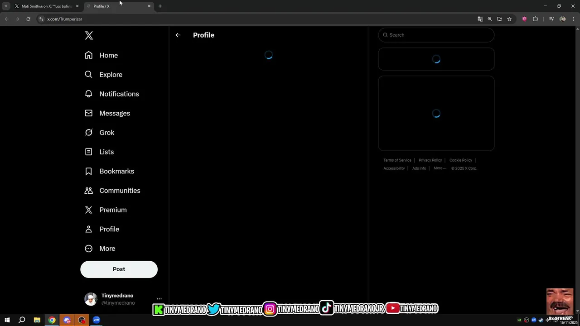This screenshot has width=580, height=326.
Task: Expand footer More options
Action: point(440,168)
